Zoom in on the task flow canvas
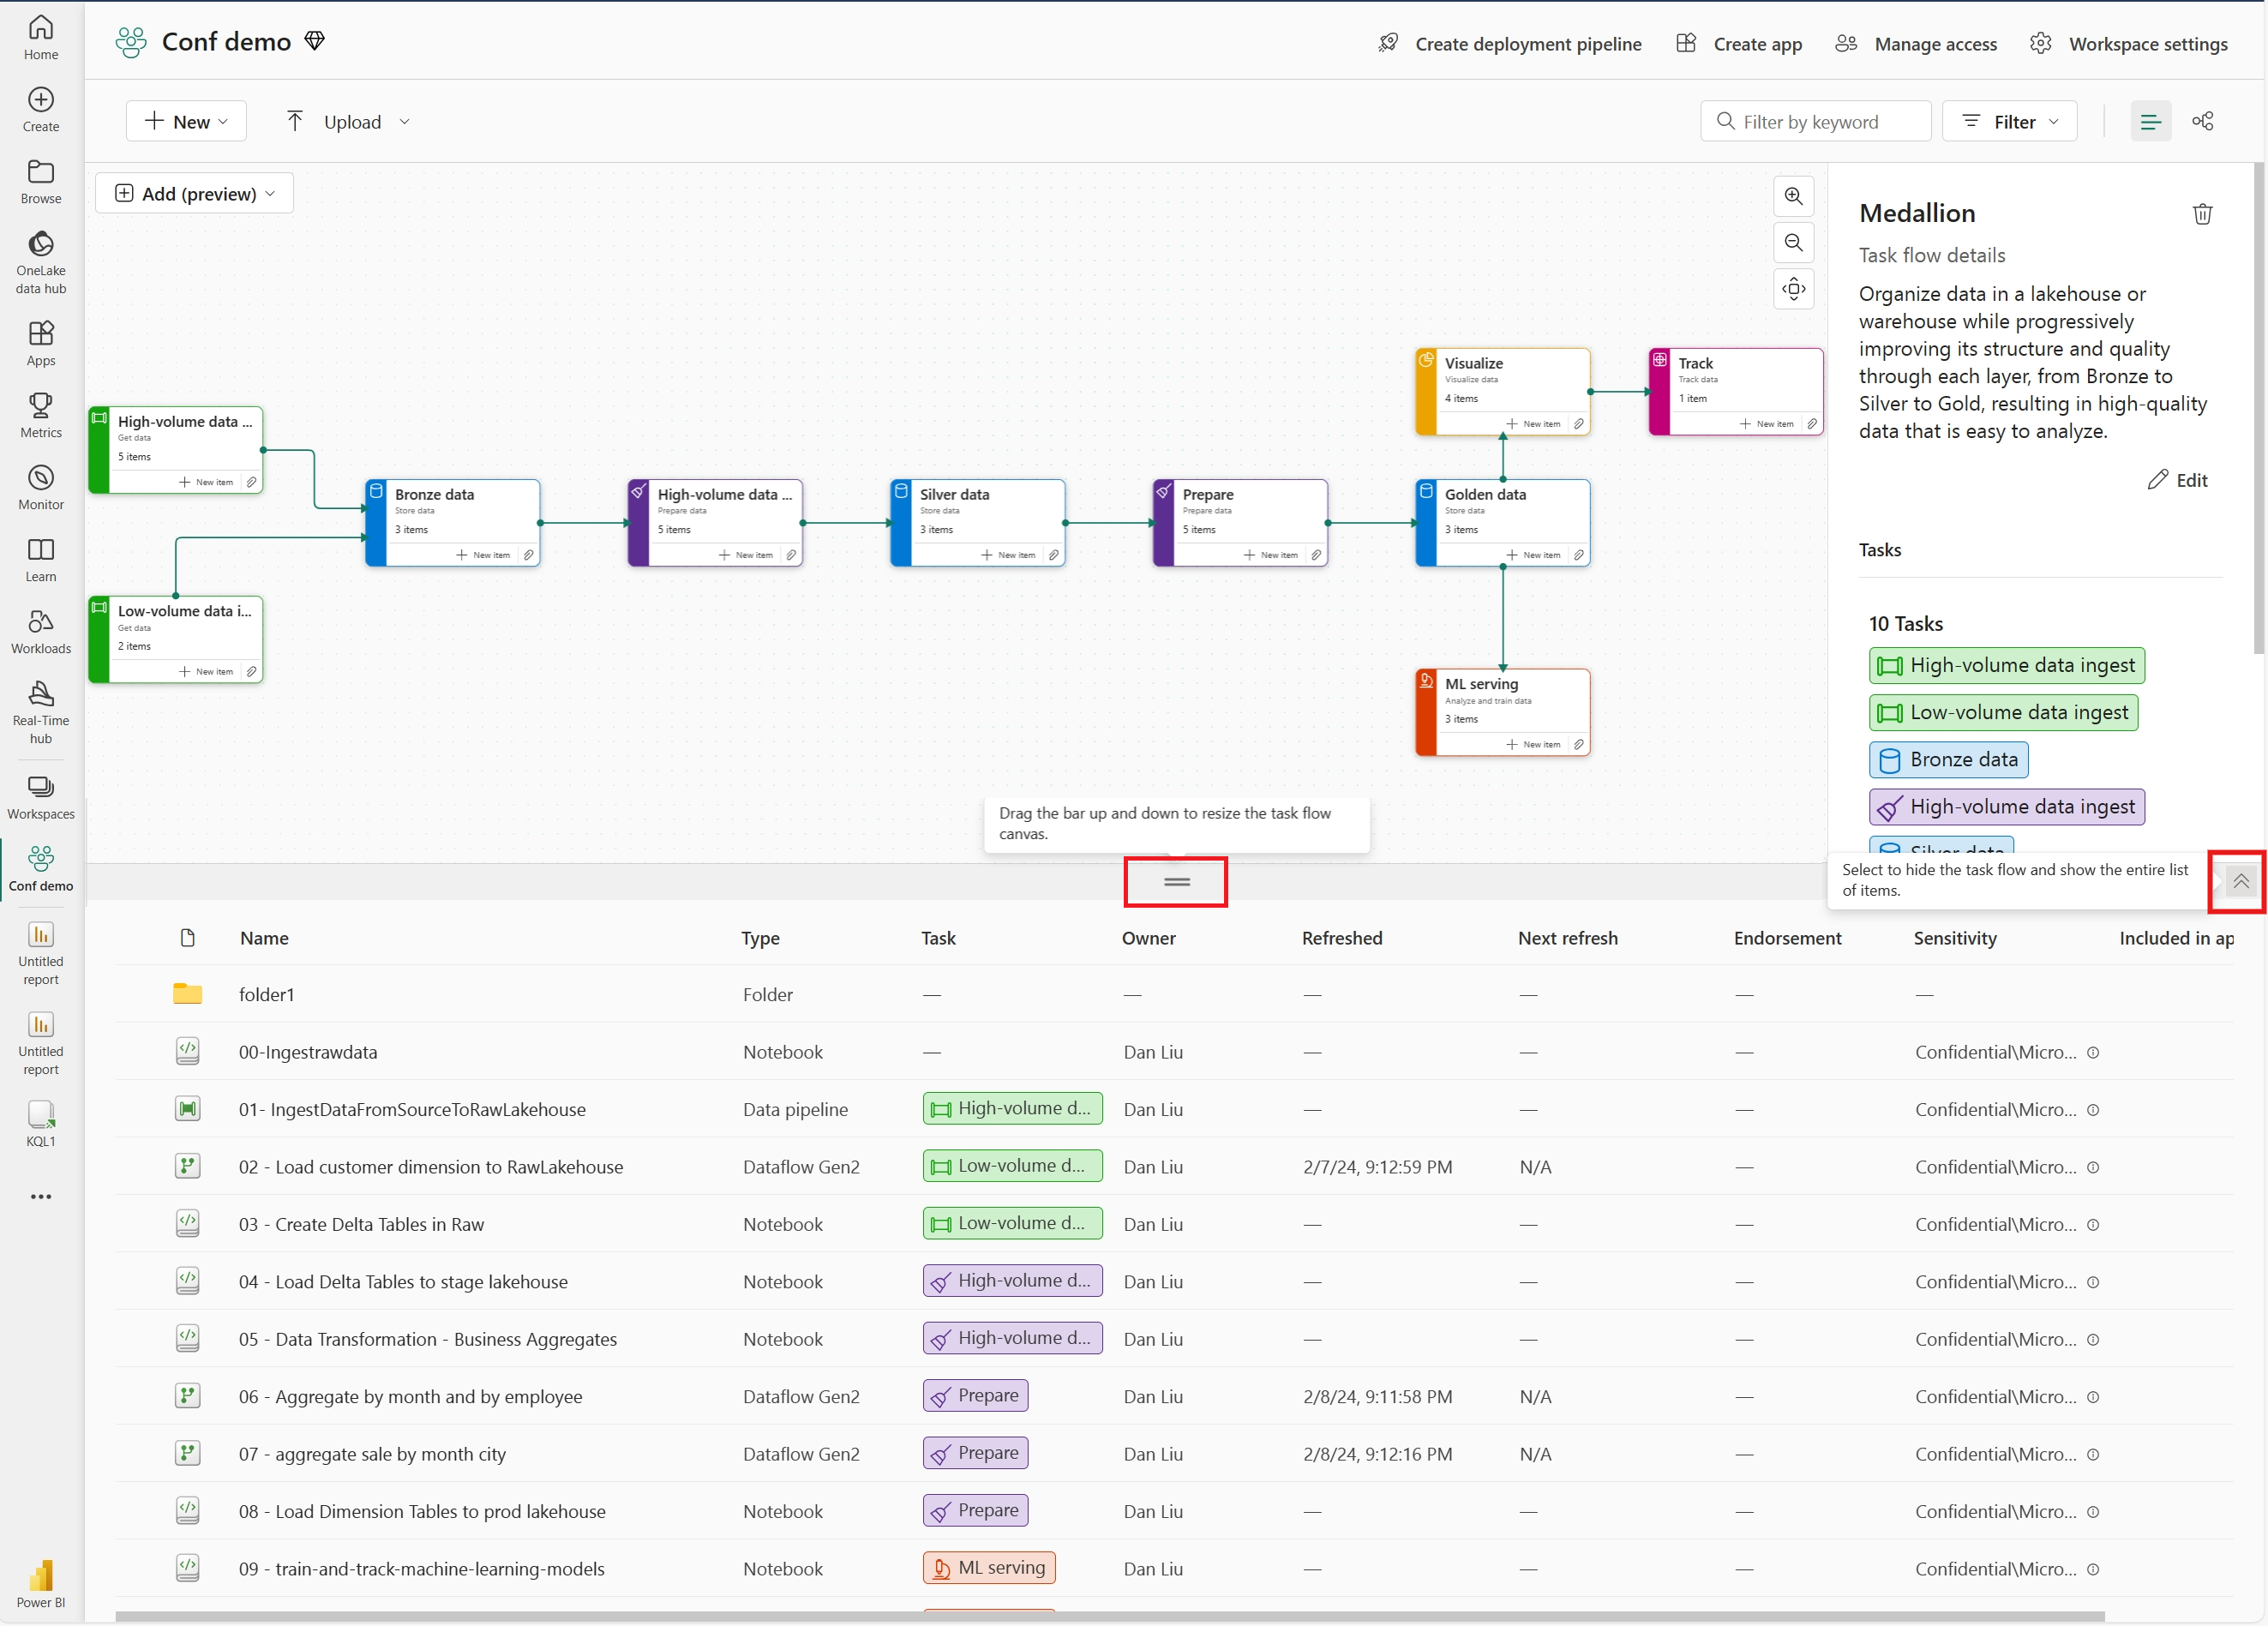Viewport: 2268px width, 1626px height. 1793,196
